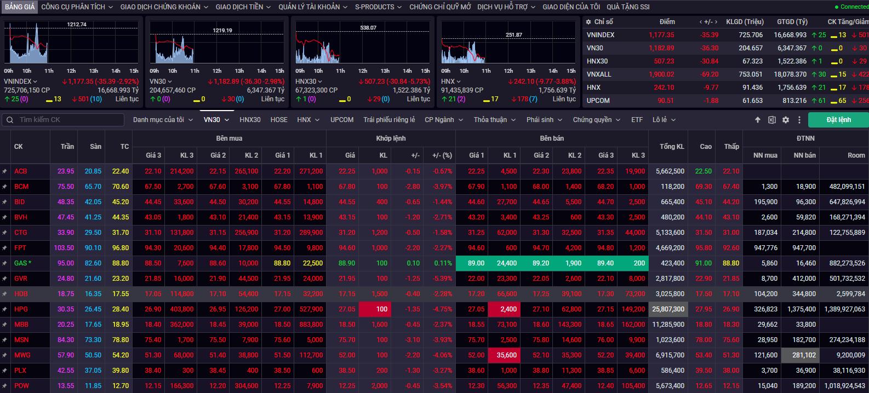Image resolution: width=869 pixels, height=393 pixels.
Task: Click the Đặt lệnh button
Action: coord(838,120)
